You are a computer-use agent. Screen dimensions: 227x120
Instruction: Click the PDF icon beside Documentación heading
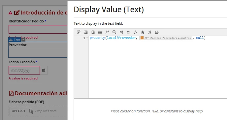pos(11,93)
